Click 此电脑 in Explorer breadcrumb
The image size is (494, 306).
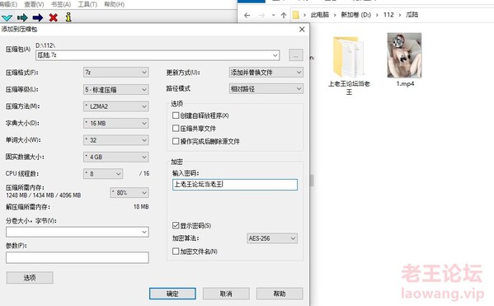pyautogui.click(x=319, y=15)
